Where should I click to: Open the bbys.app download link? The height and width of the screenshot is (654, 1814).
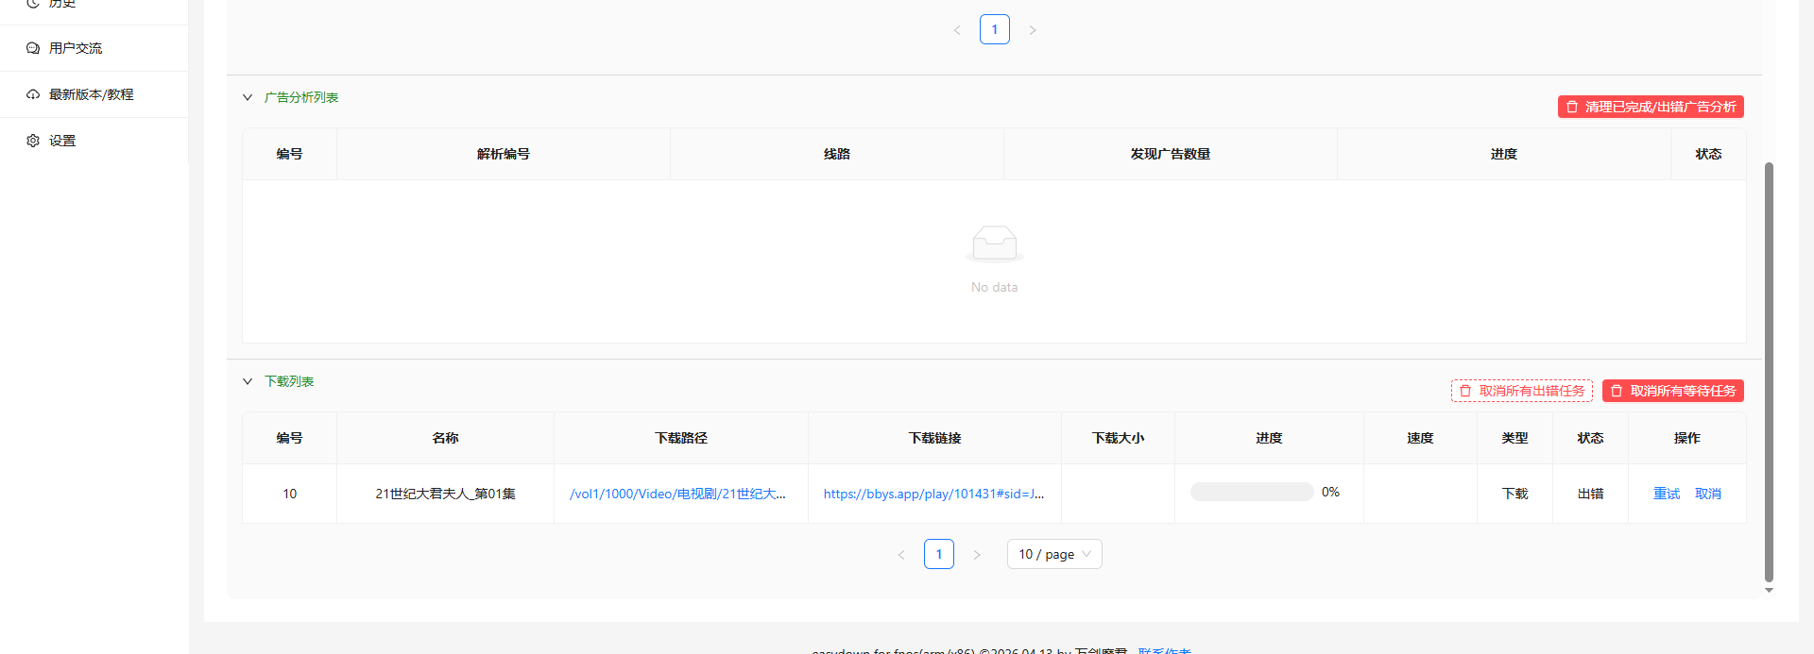(933, 494)
